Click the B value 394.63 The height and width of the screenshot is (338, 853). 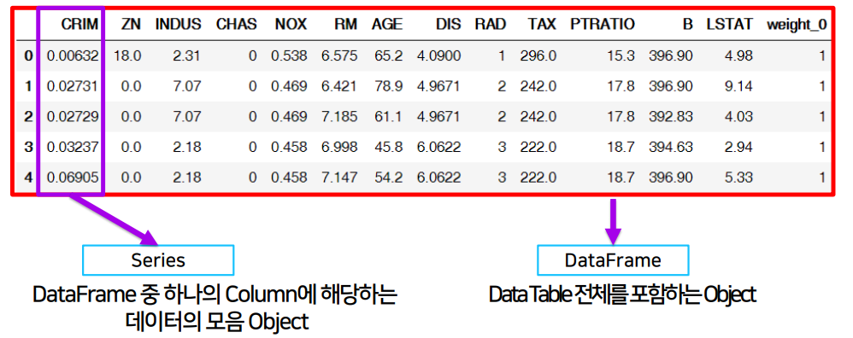coord(671,147)
